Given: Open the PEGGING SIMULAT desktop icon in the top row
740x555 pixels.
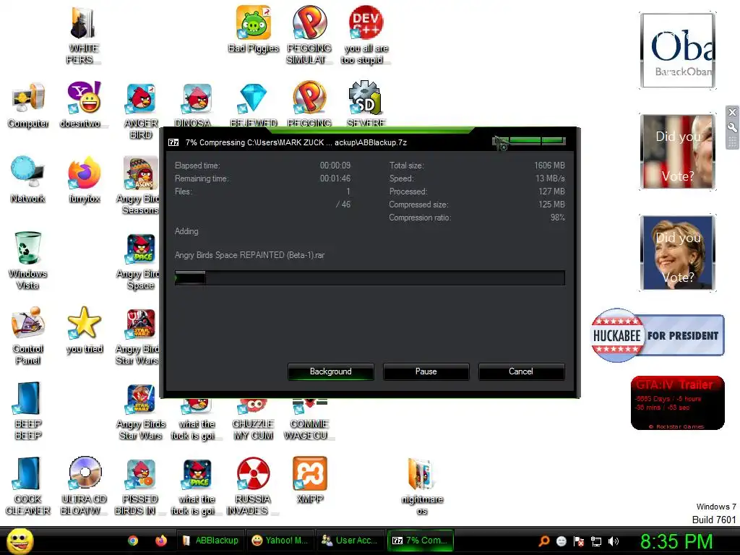Looking at the screenshot, I should coord(309,35).
